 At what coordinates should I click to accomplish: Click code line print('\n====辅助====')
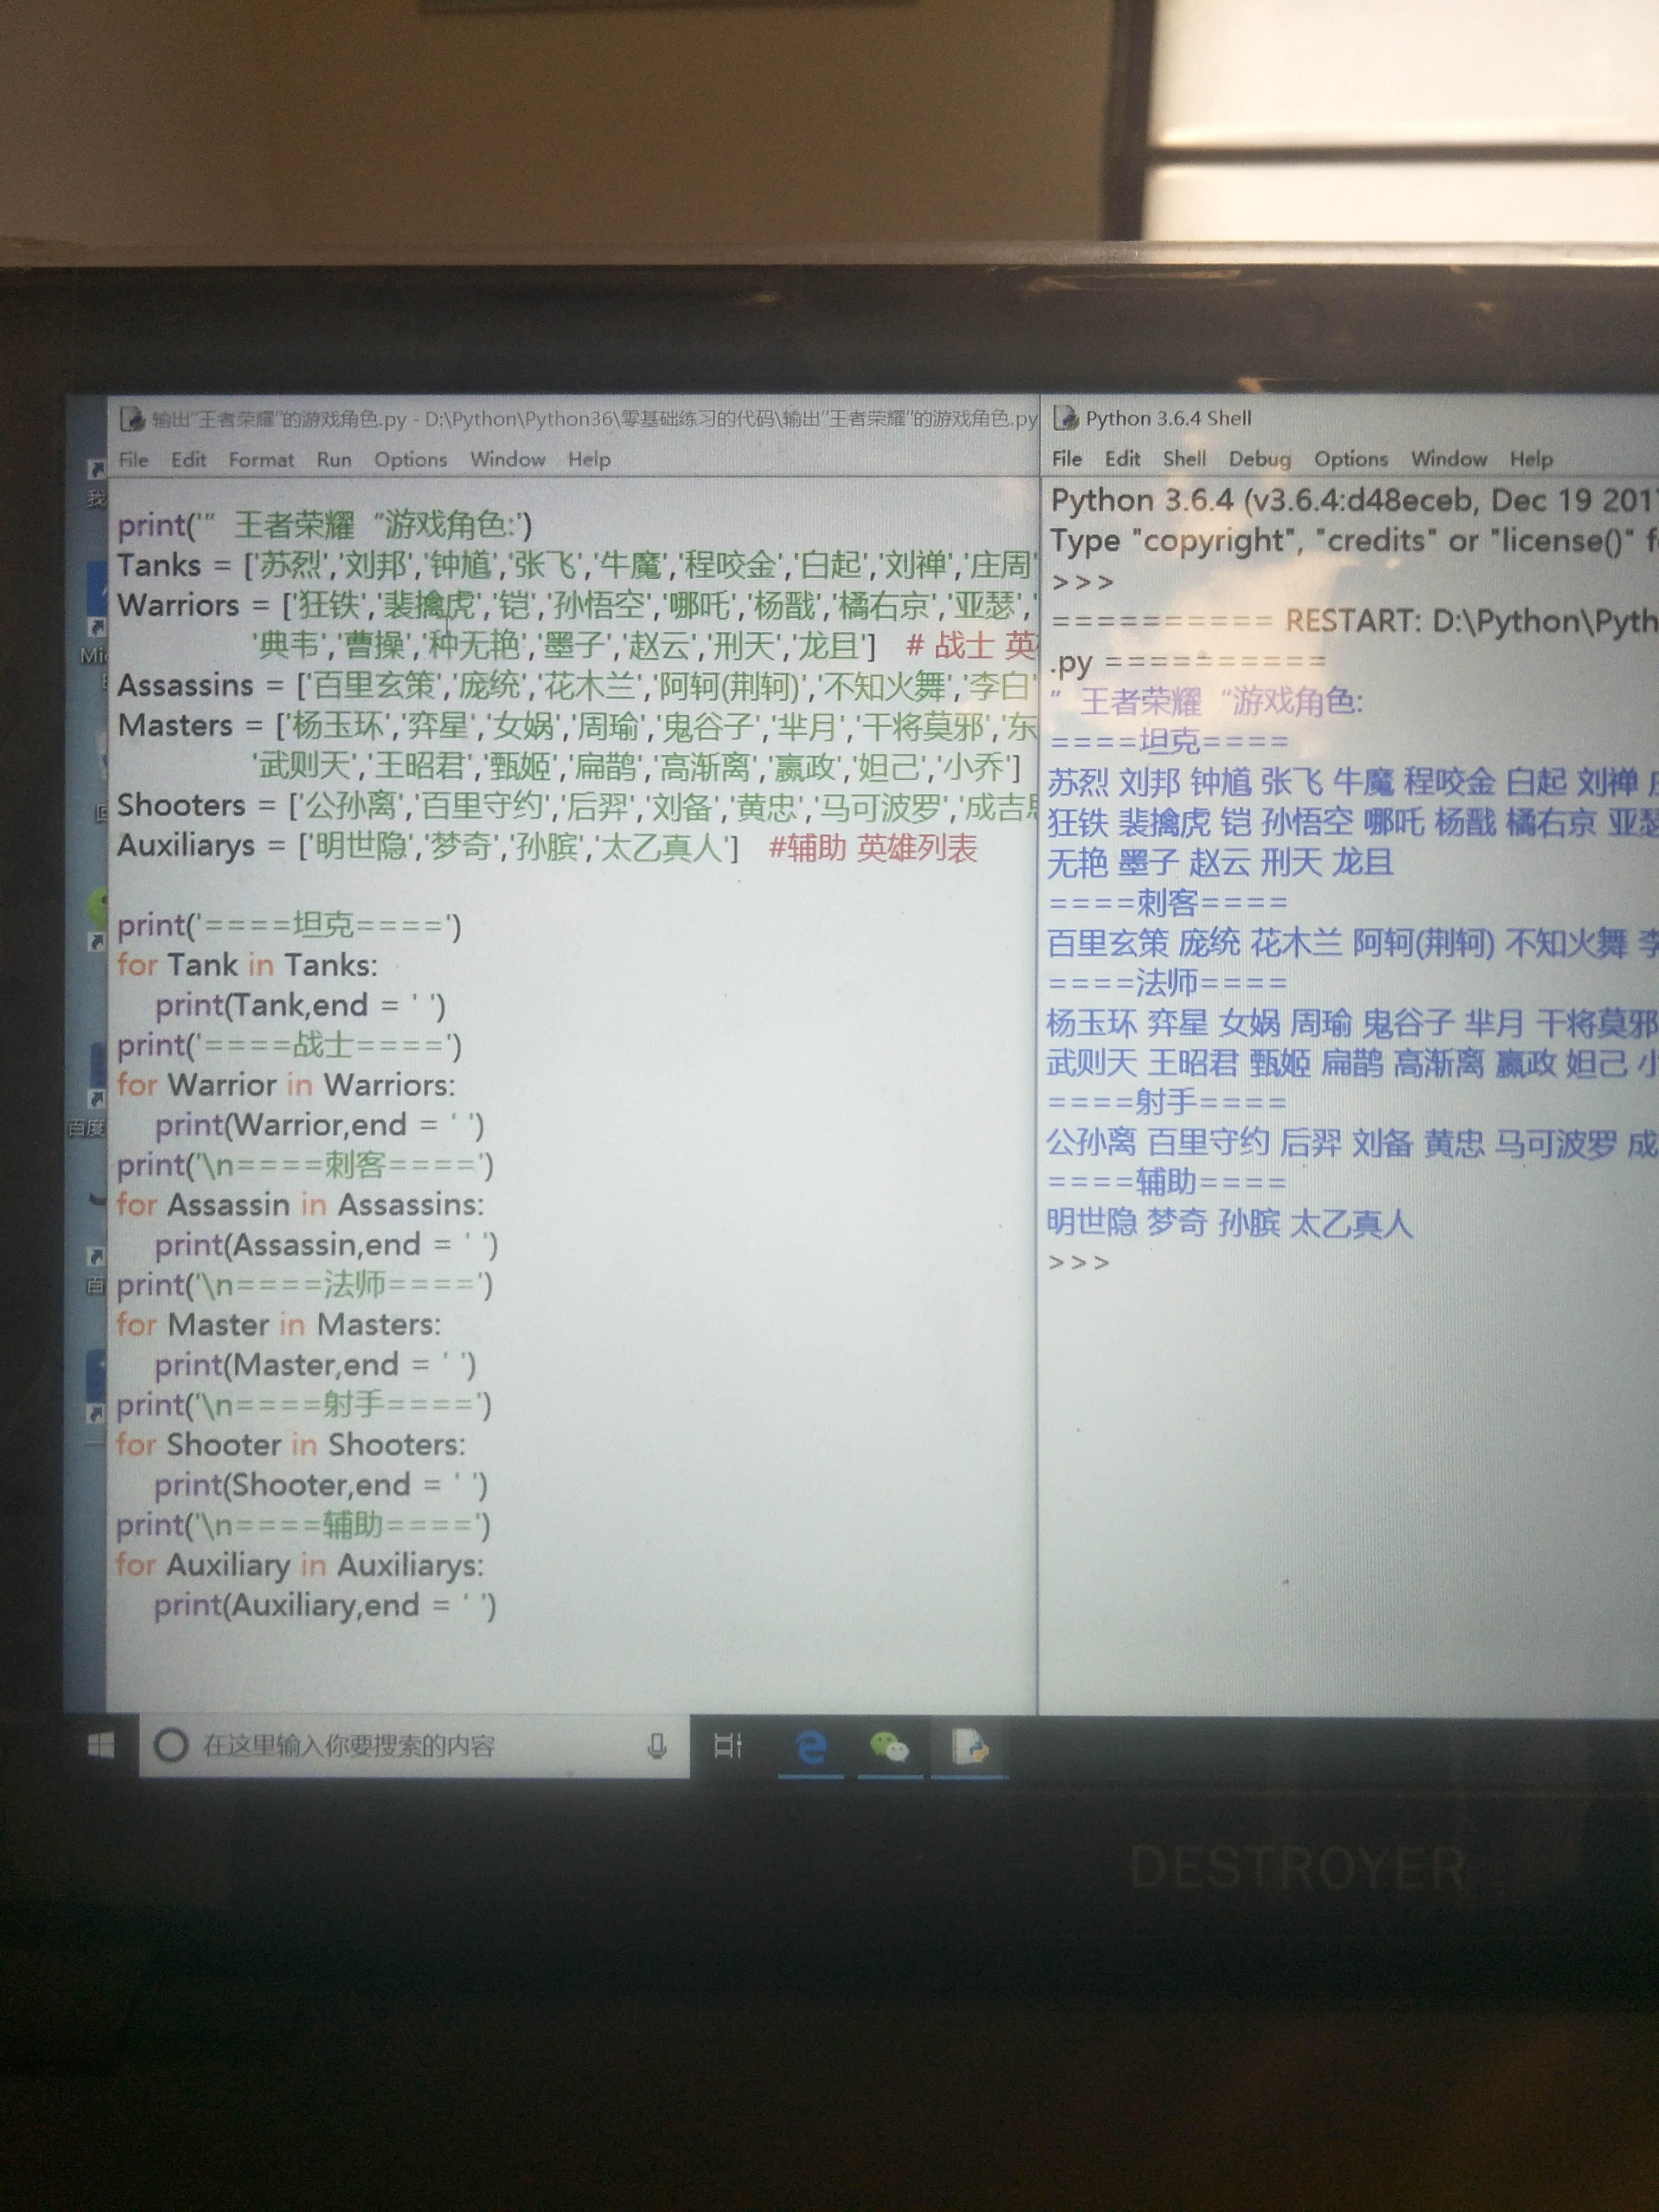point(304,1525)
